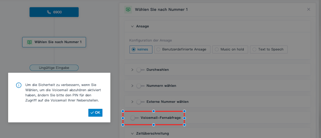Close the Wählen Sie nach Nummer 1 panel
The width and height of the screenshot is (321, 138).
[308, 9]
